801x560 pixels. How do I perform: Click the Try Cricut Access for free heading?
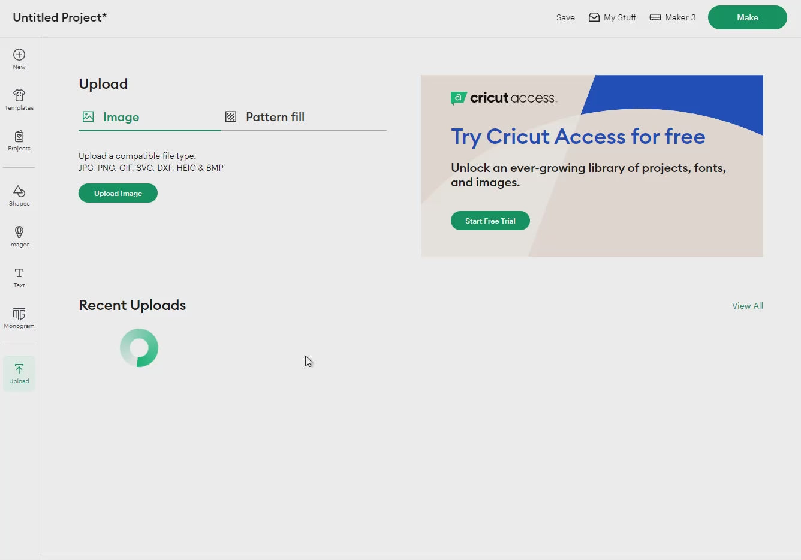coord(578,137)
